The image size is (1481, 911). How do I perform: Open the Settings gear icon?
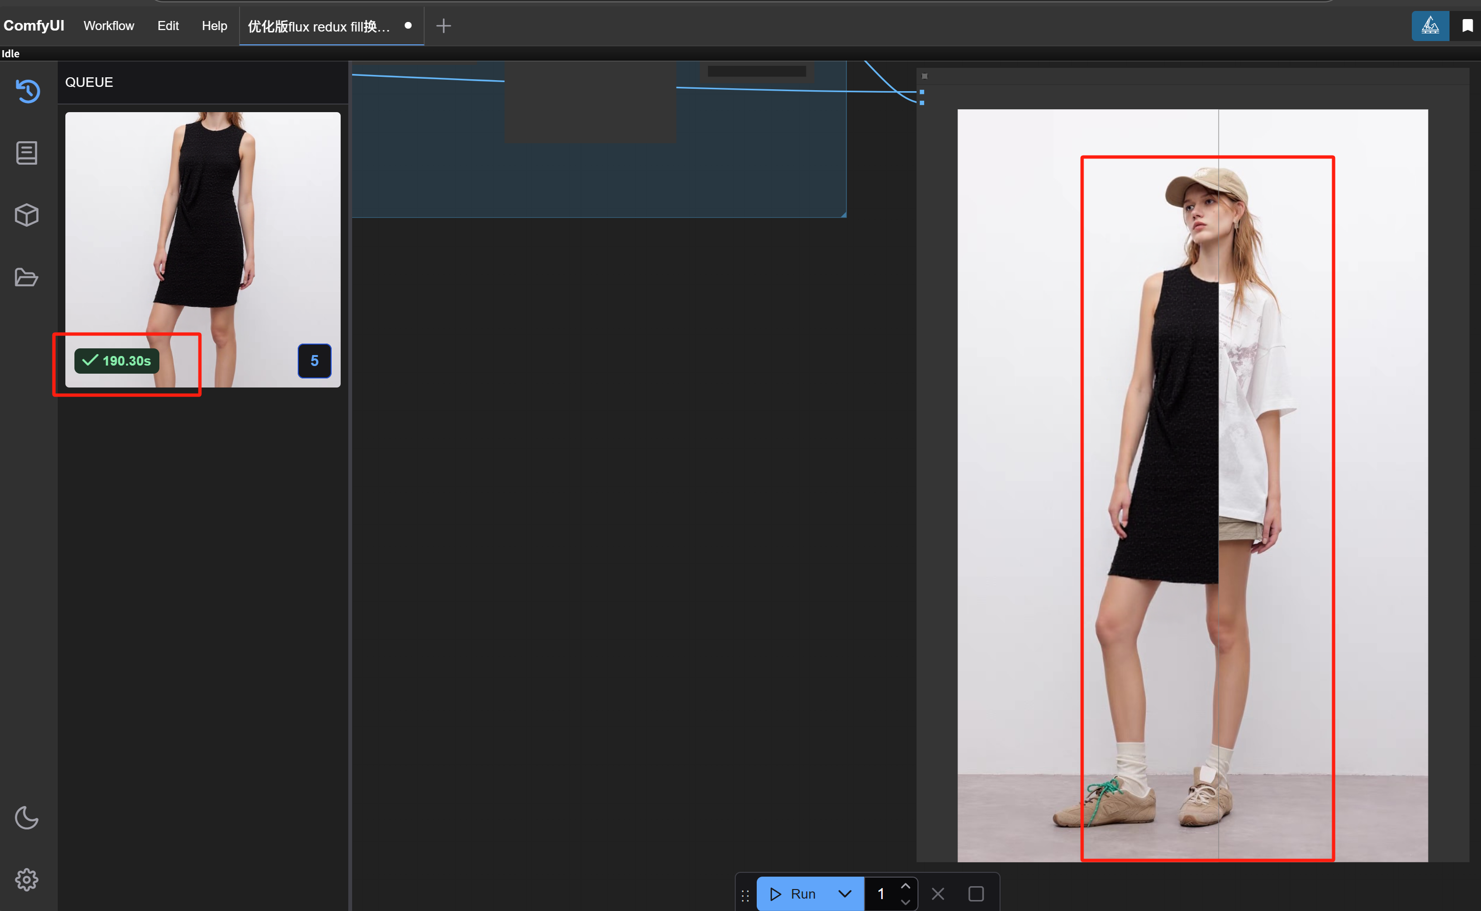[x=27, y=880]
